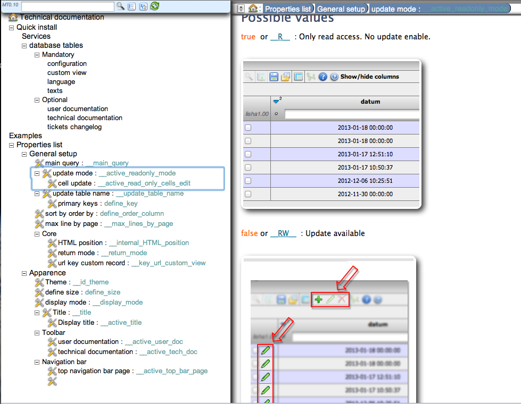Click the green refresh icon above the tree
Image resolution: width=521 pixels, height=404 pixels.
tap(154, 6)
